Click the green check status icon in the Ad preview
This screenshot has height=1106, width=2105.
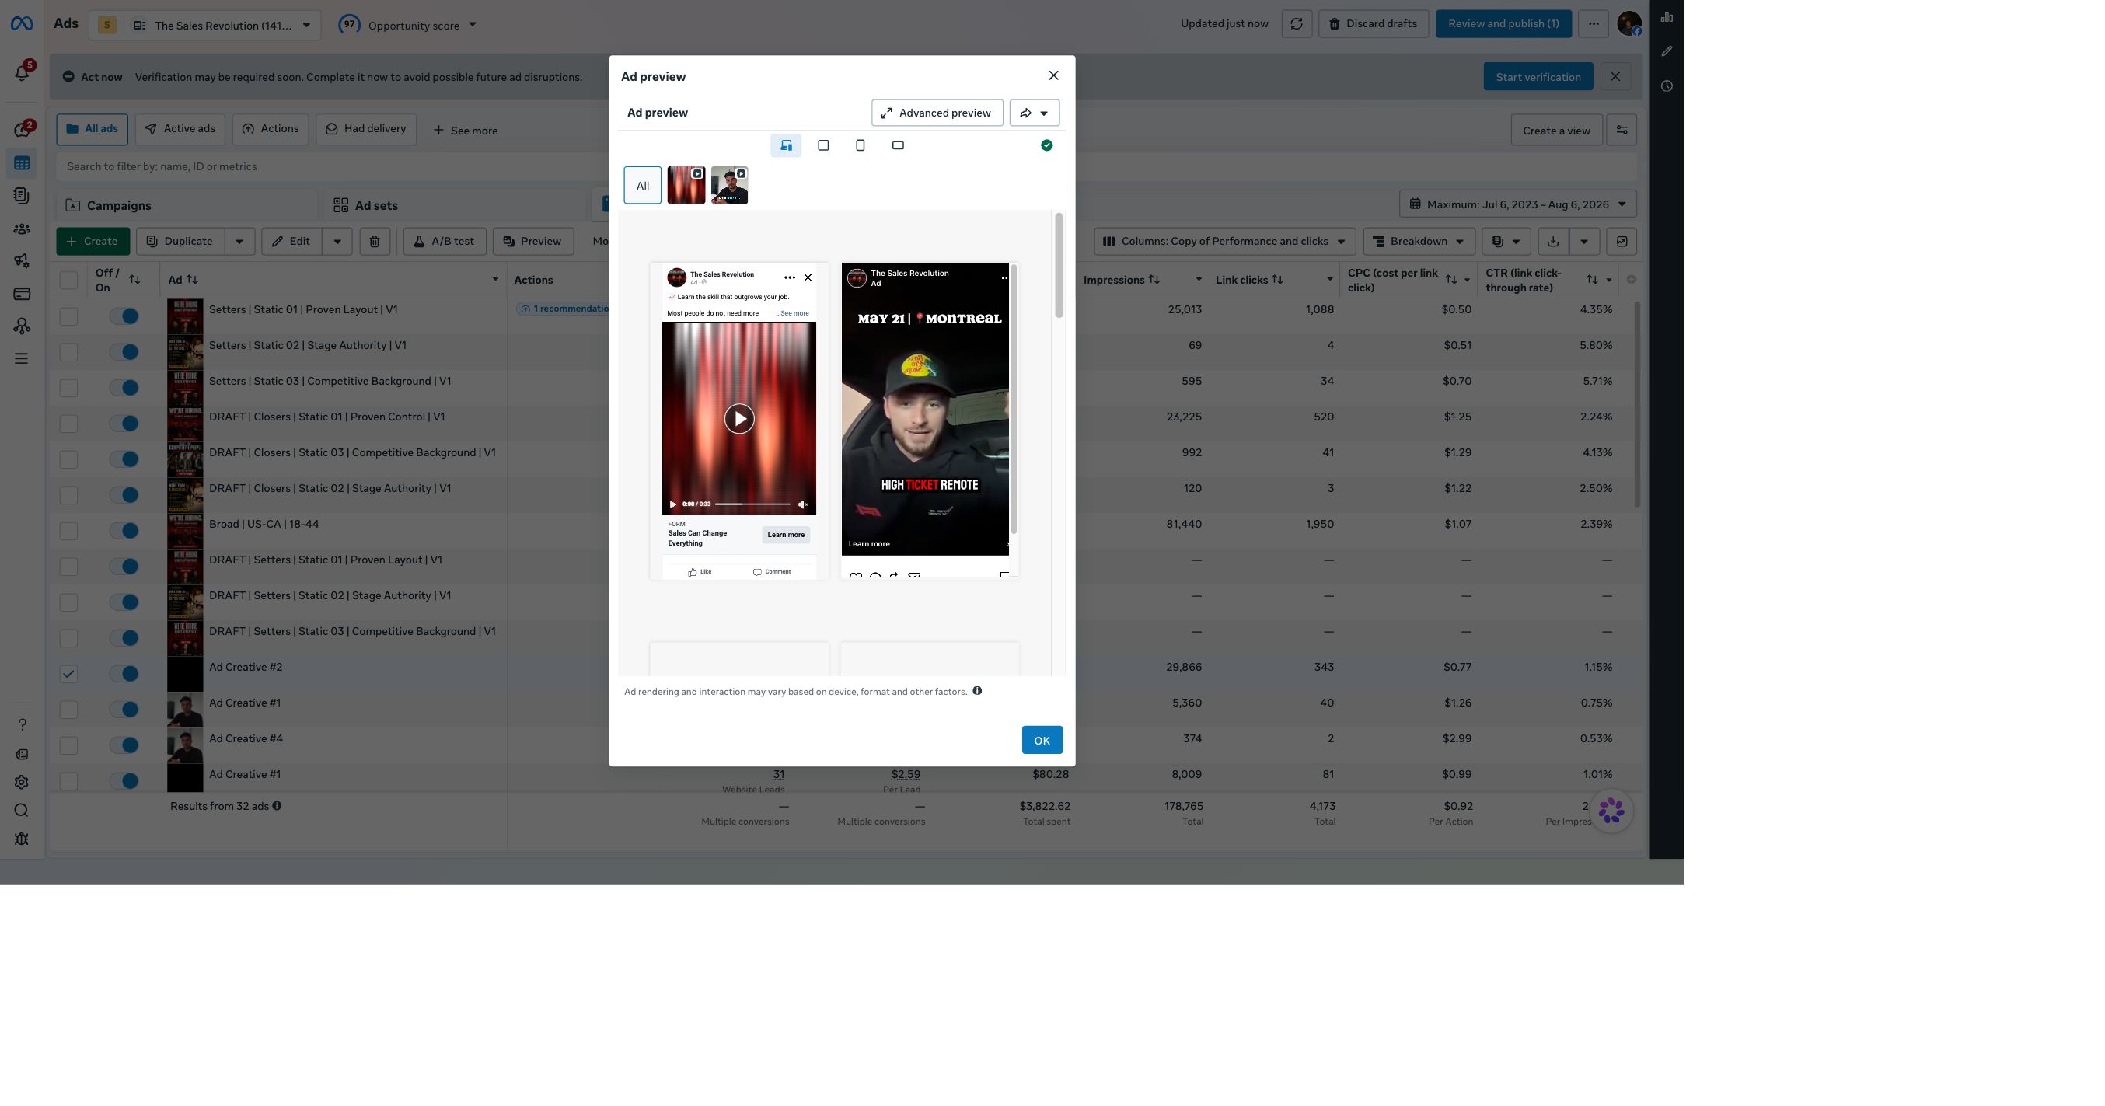click(x=1047, y=145)
